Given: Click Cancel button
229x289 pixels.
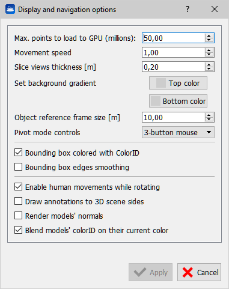Looking at the screenshot, I should point(199,272).
